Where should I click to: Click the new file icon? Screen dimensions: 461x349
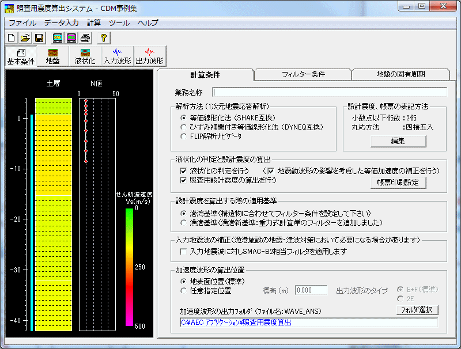click(x=12, y=39)
